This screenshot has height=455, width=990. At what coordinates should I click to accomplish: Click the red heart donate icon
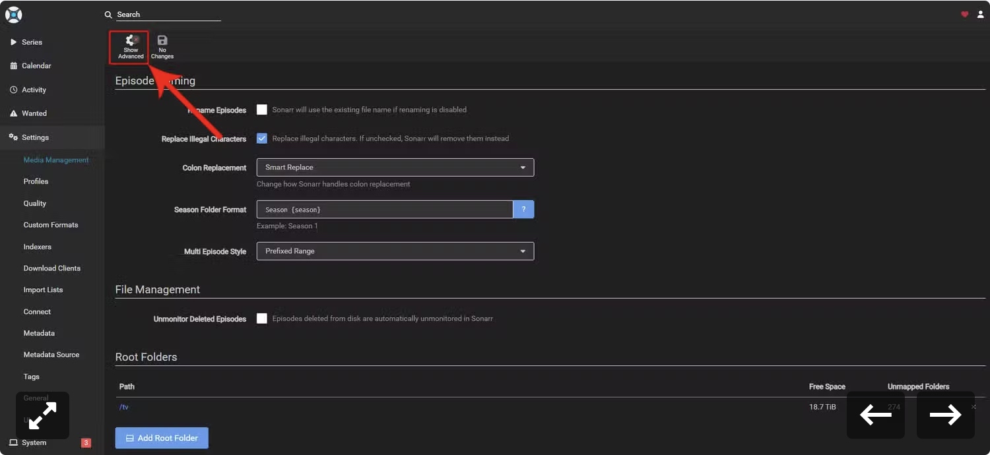point(964,15)
